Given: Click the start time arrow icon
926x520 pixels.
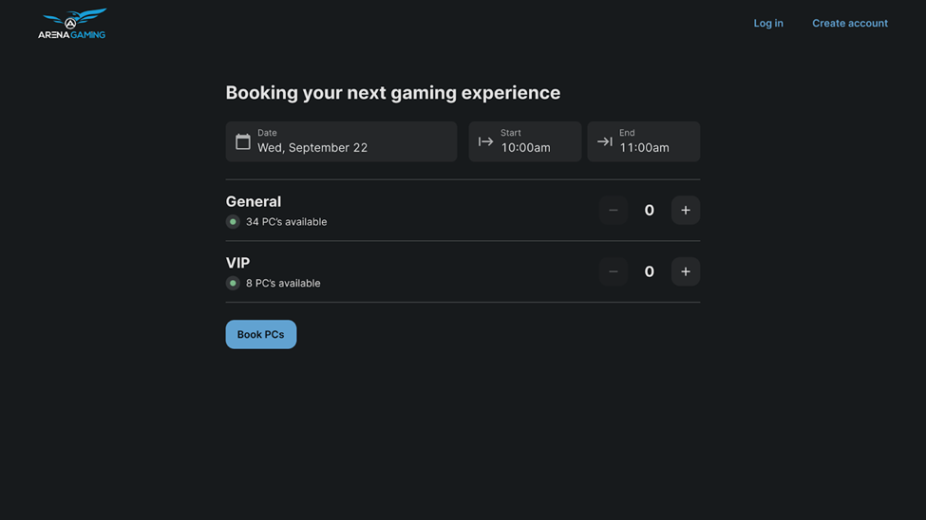Looking at the screenshot, I should [485, 141].
